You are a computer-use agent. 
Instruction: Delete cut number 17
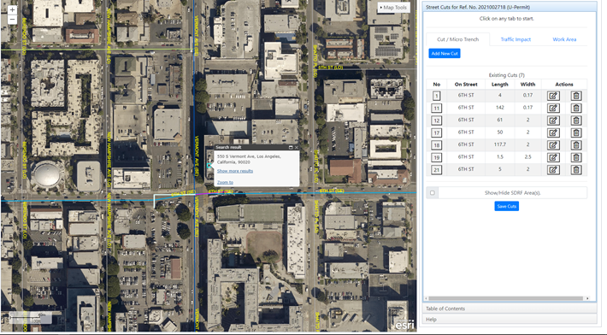(576, 132)
